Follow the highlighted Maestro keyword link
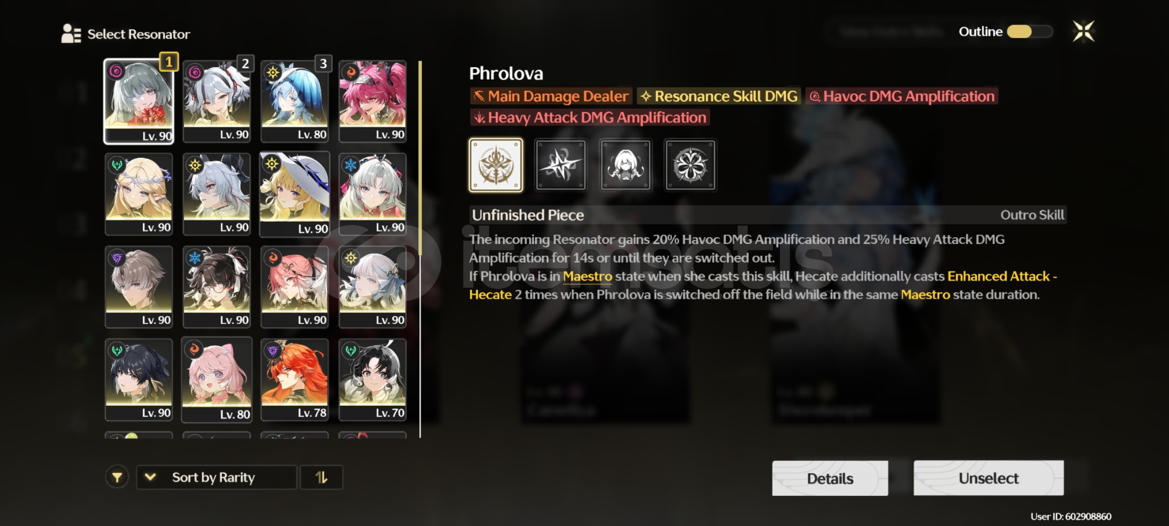 (587, 276)
